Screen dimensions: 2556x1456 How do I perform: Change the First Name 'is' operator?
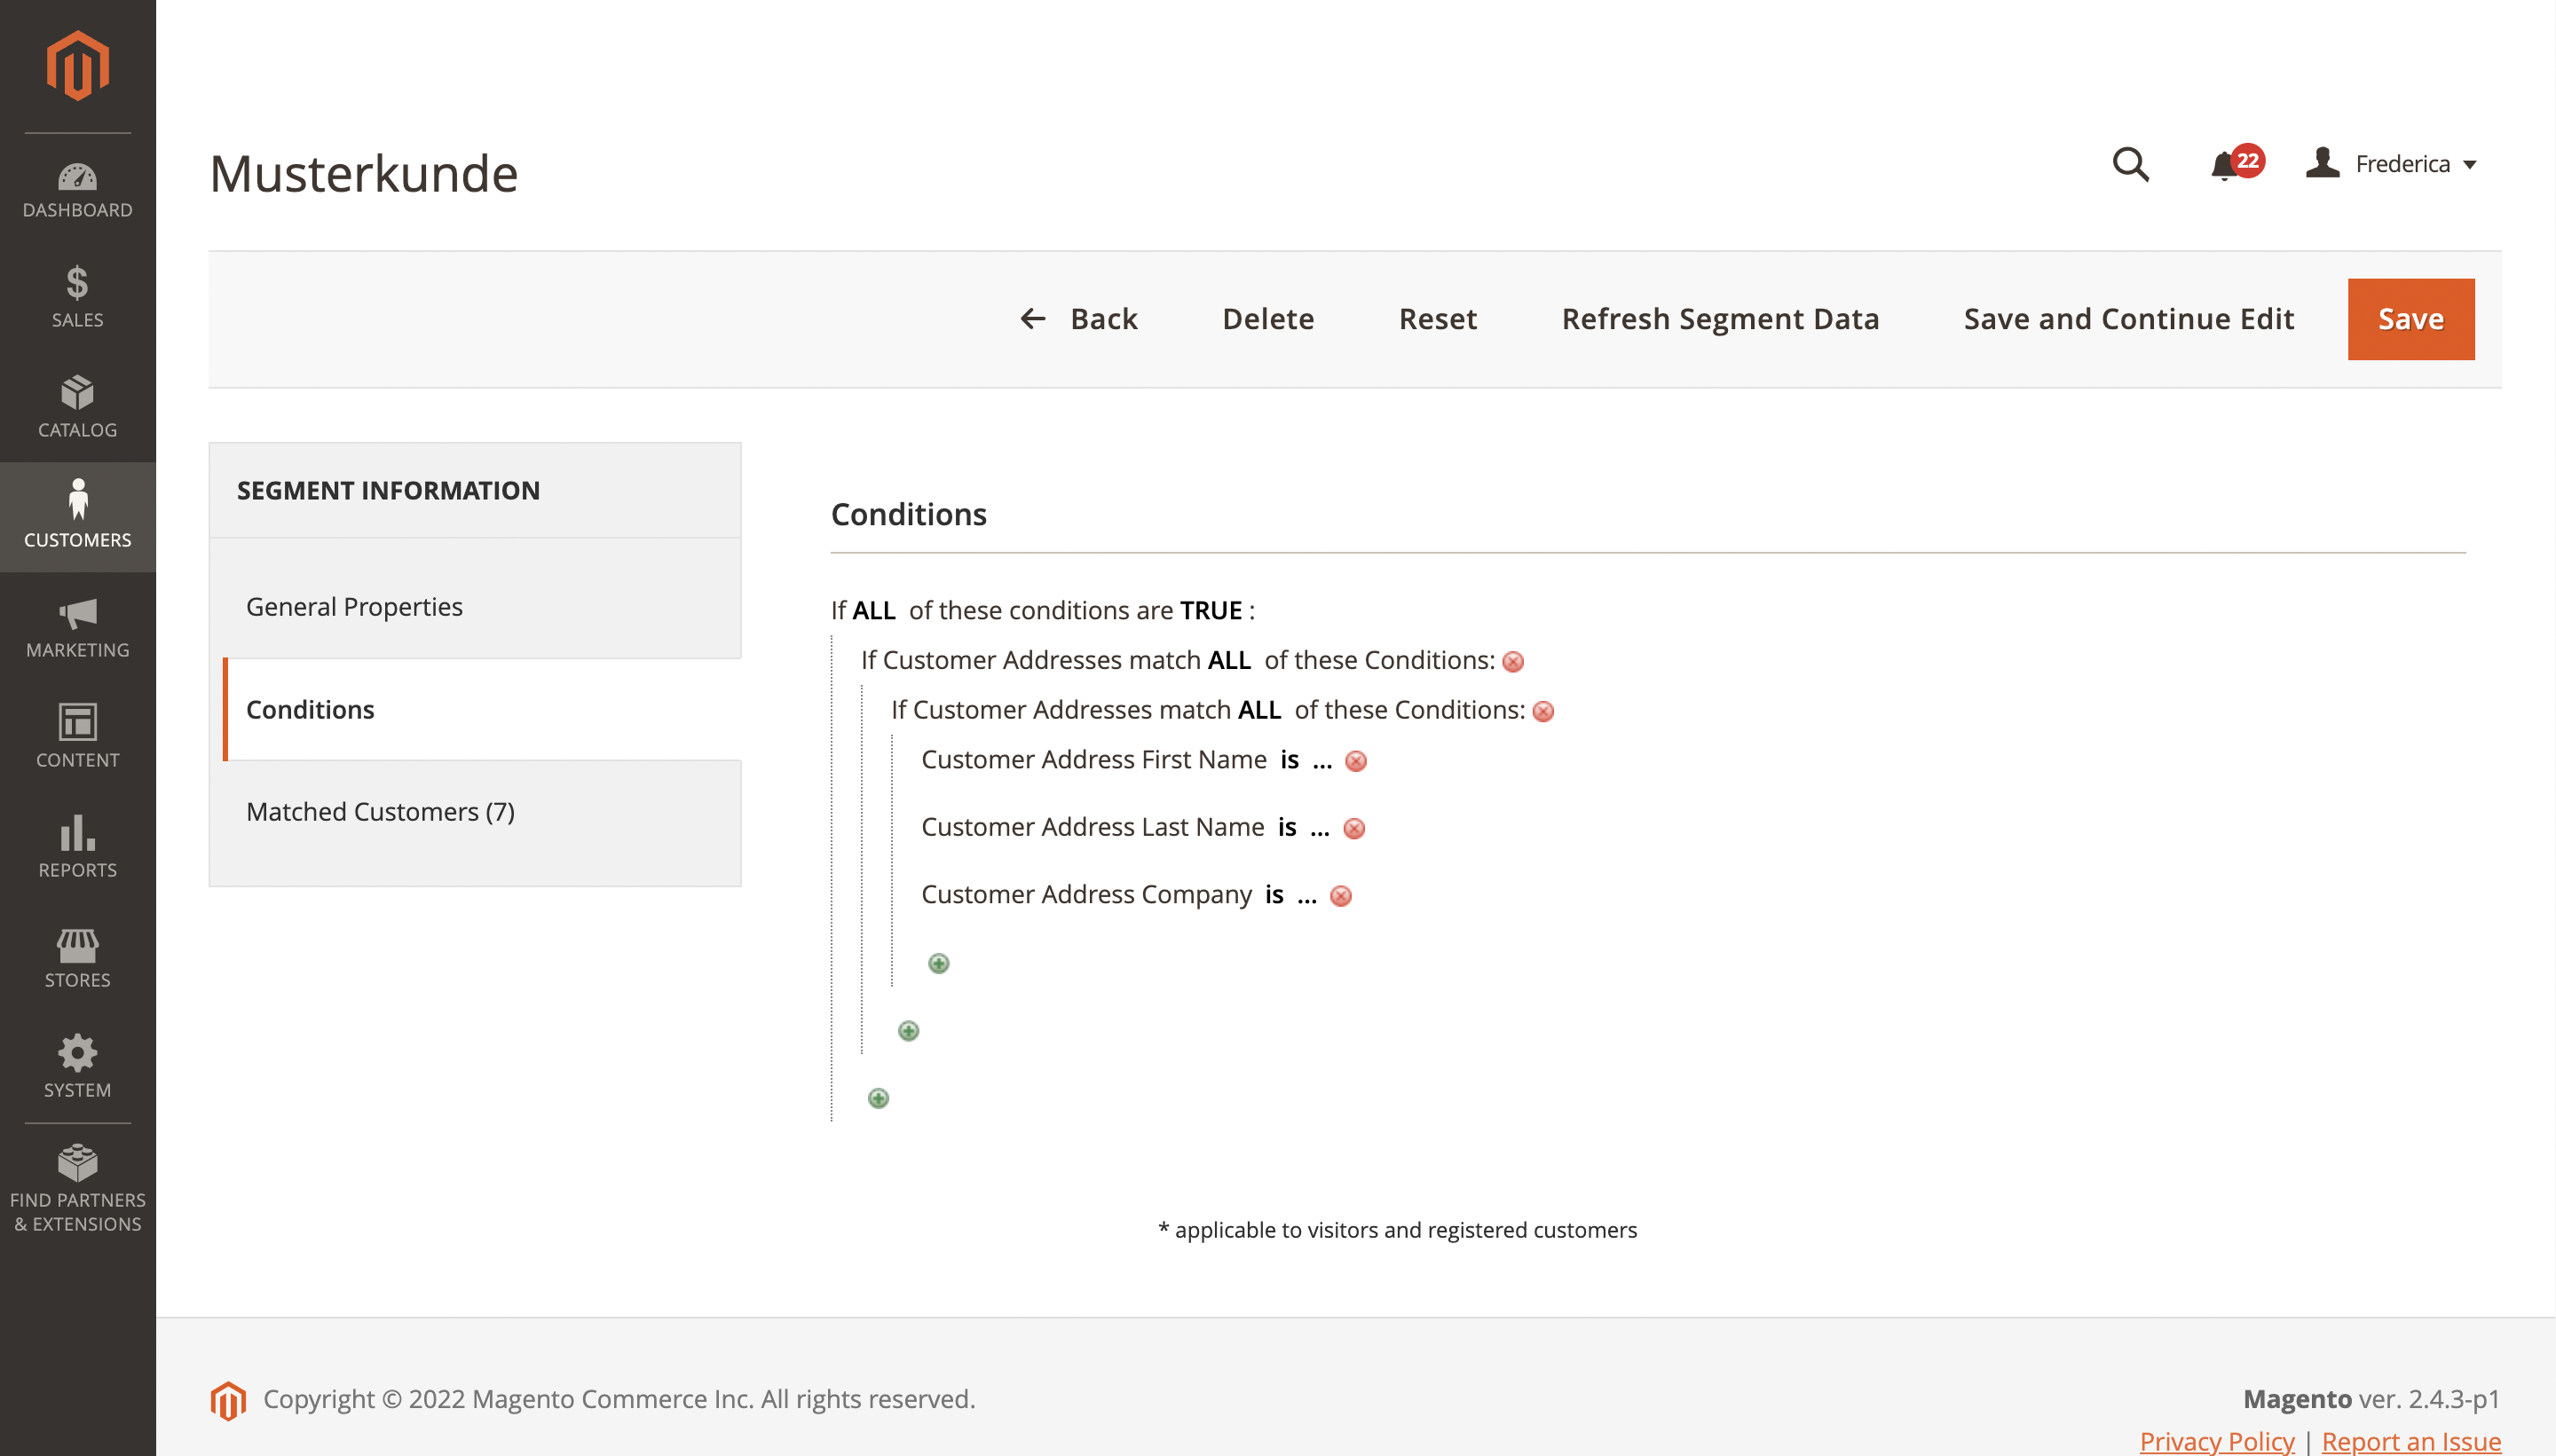click(1289, 760)
